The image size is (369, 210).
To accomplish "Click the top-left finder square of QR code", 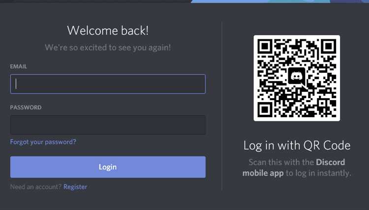I will pos(265,47).
